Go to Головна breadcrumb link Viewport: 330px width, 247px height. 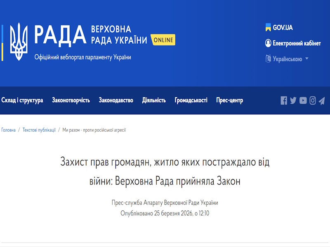8,130
